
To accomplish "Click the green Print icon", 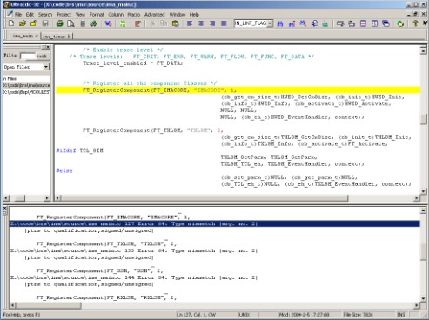I will [59, 23].
